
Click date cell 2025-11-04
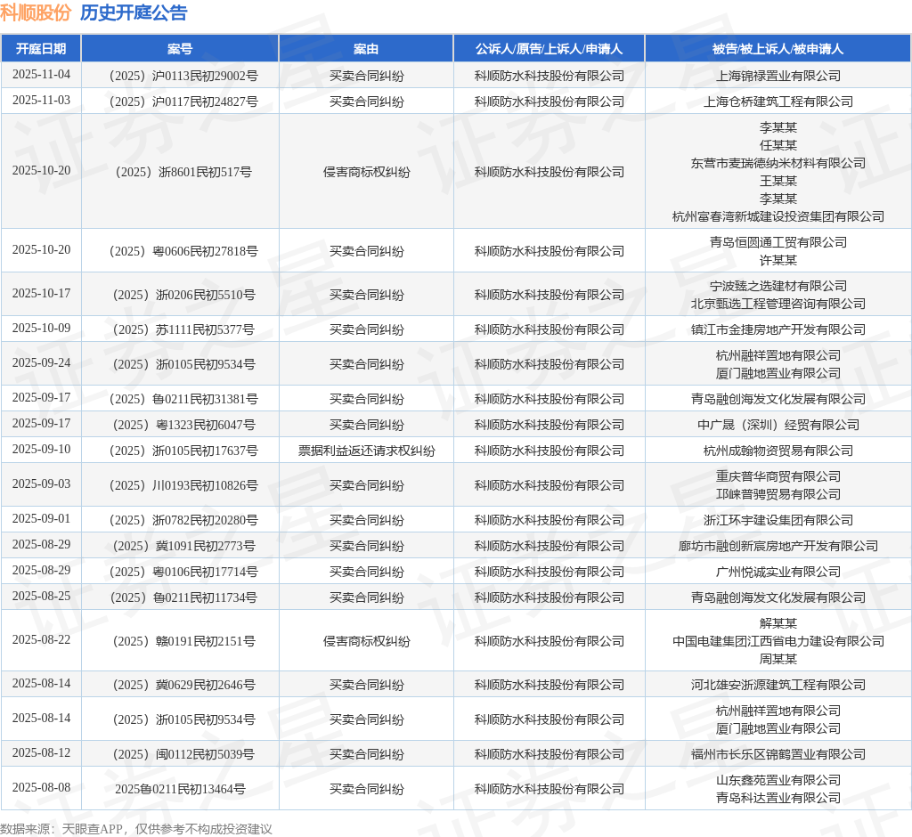click(41, 75)
